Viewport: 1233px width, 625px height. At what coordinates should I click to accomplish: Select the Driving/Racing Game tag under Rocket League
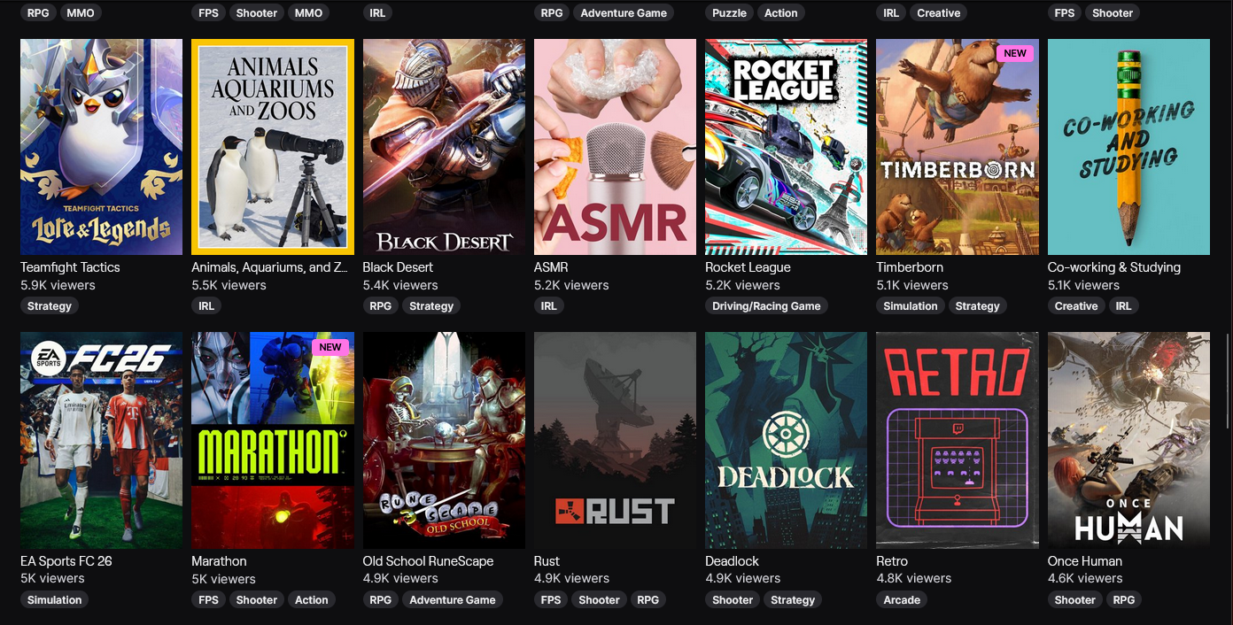click(766, 306)
